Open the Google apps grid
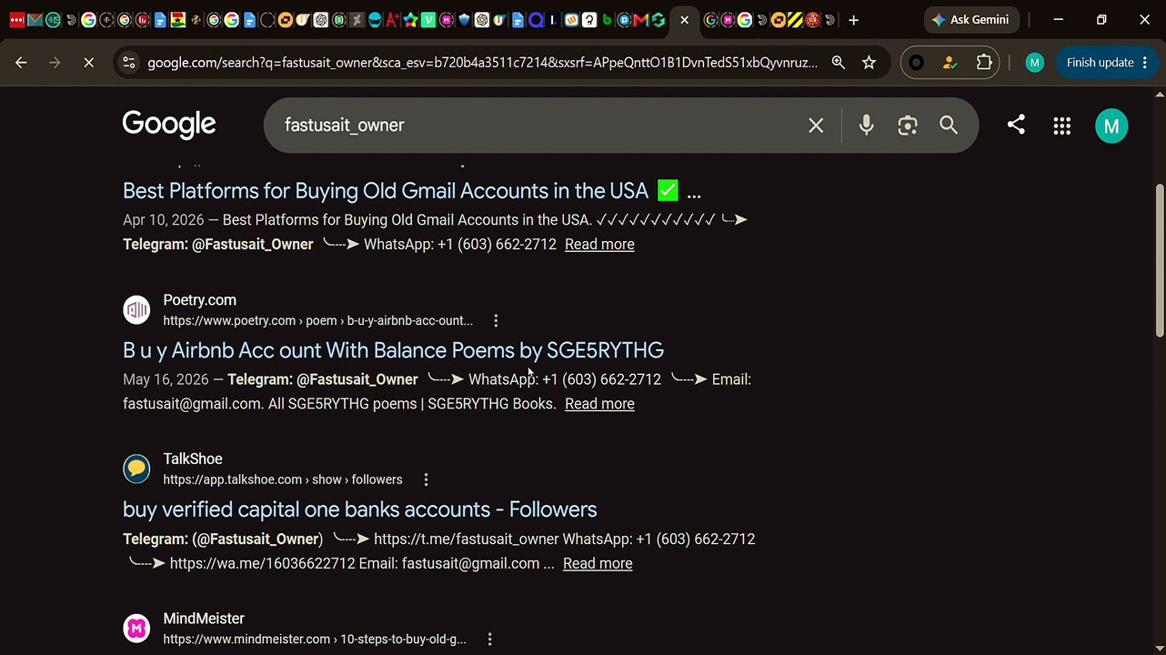1166x655 pixels. [x=1061, y=126]
